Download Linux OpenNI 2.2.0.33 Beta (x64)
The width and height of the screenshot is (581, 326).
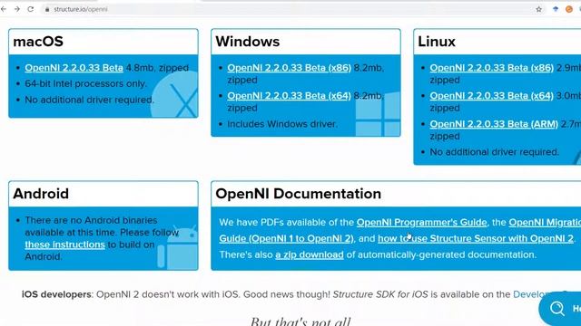click(x=492, y=96)
